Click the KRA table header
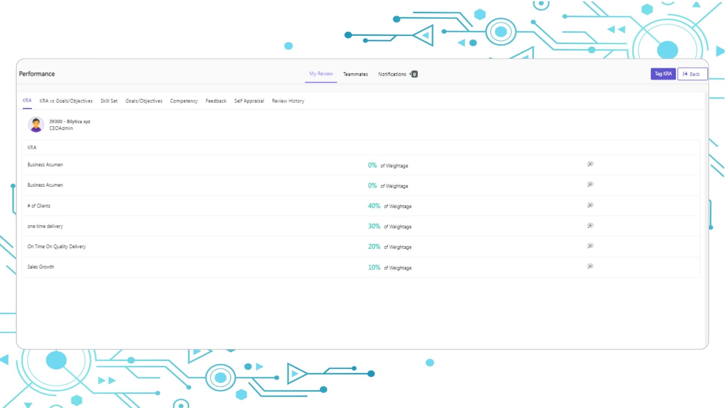This screenshot has height=408, width=725. 32,147
